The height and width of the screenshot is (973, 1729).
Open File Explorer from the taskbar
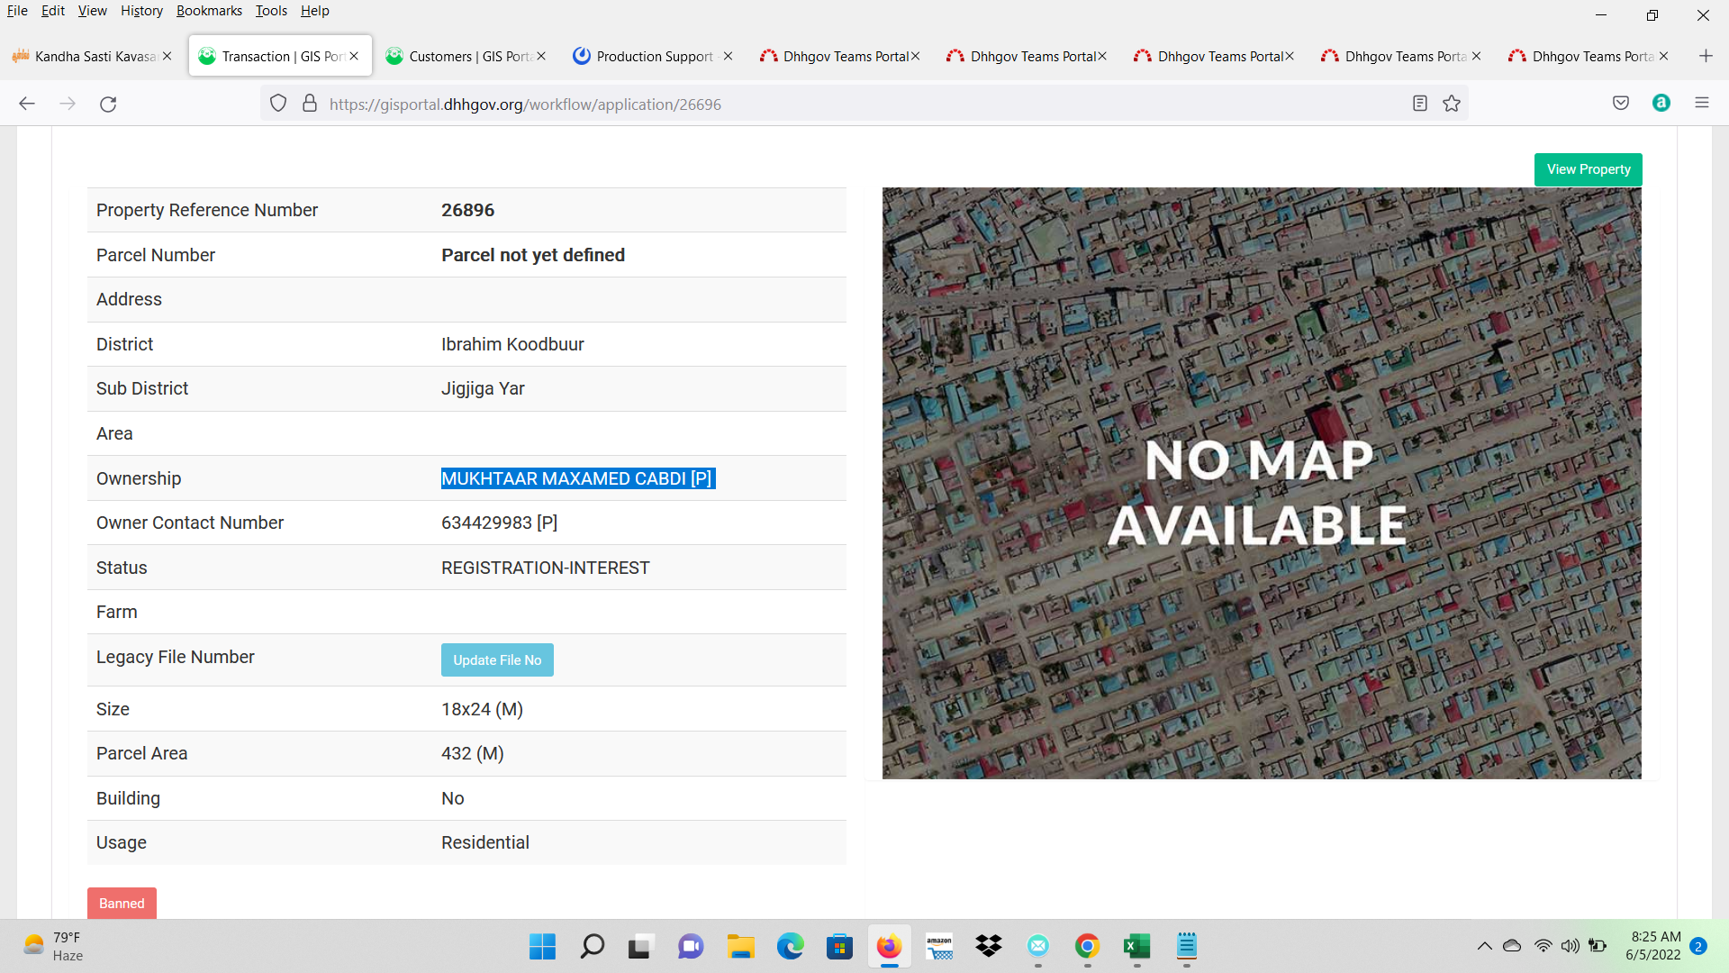coord(740,946)
